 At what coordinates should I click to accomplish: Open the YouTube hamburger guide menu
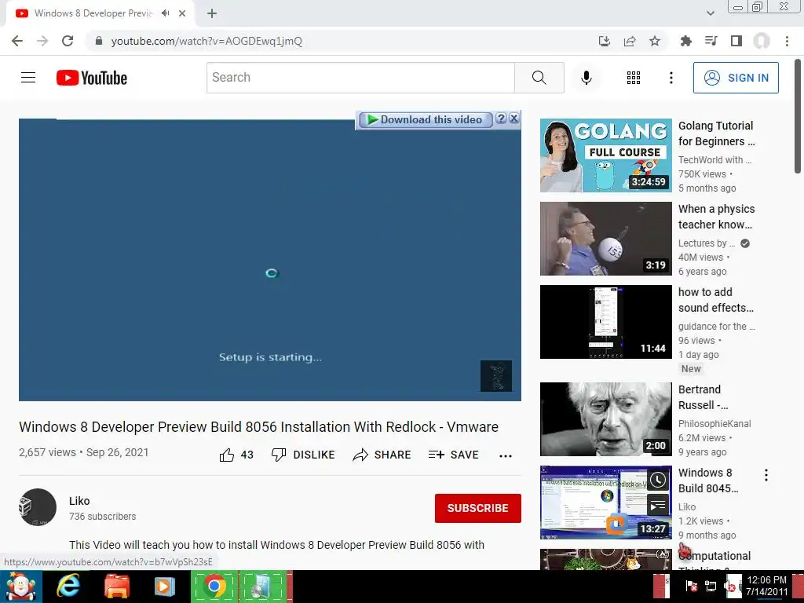pos(28,78)
